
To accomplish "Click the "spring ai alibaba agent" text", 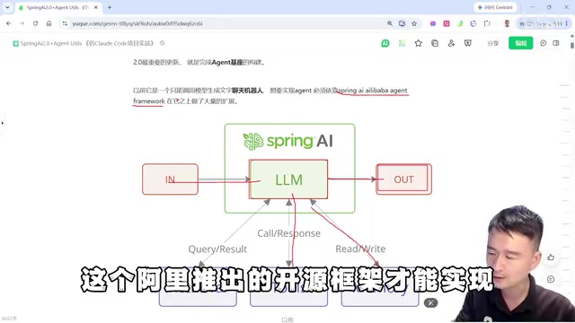I will (x=373, y=90).
